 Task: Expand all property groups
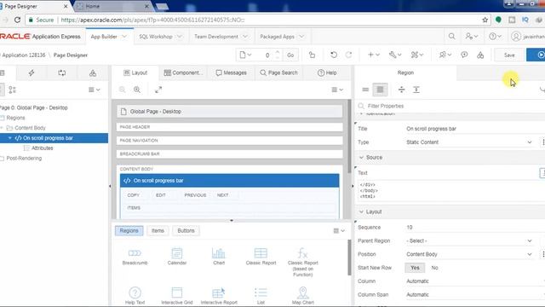point(416,90)
